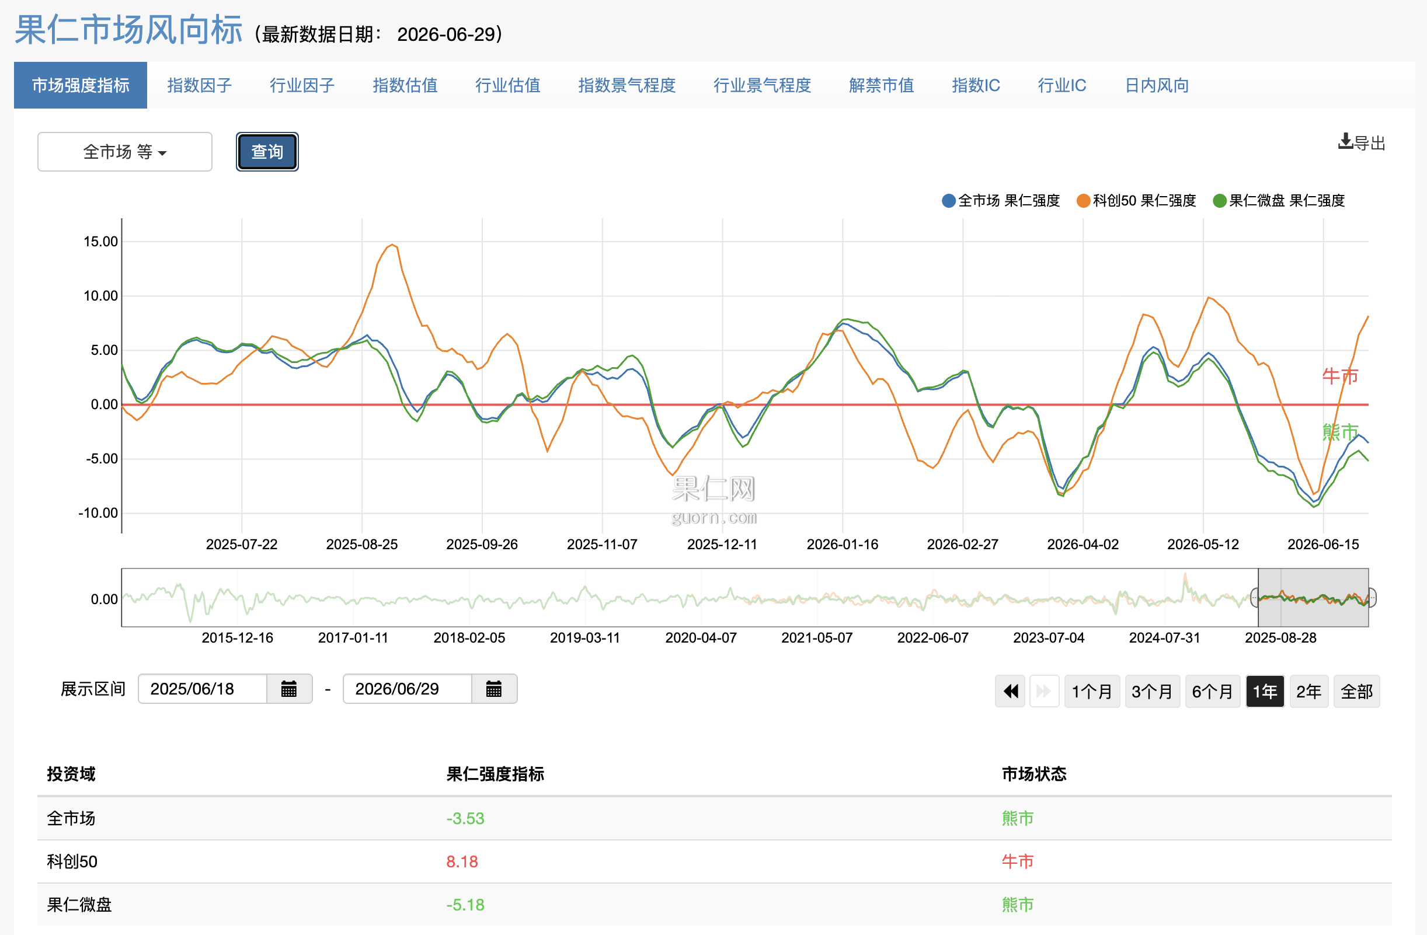The width and height of the screenshot is (1427, 935).
Task: Click the -3.53 strength value
Action: 465,818
